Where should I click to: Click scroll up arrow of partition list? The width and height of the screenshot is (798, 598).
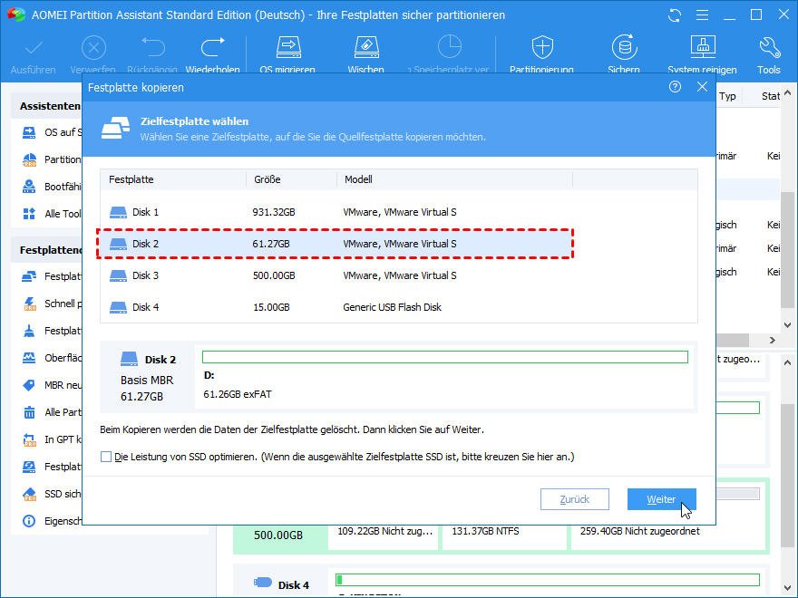pos(787,93)
